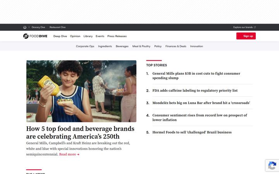The height and width of the screenshot is (174, 279).
Task: Open the Library menu item
Action: 88,36
